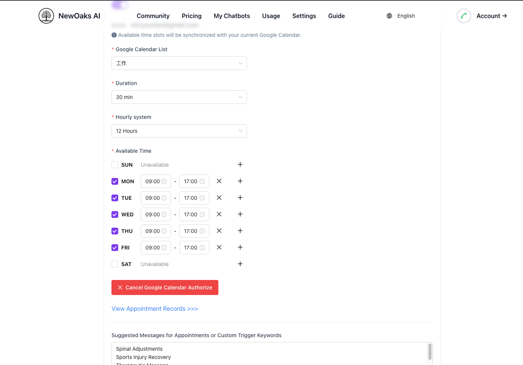
Task: Add a second time slot to Thursday
Action: coord(240,231)
